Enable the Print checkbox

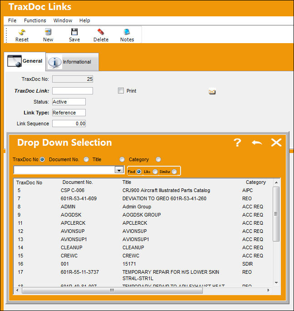[121, 91]
